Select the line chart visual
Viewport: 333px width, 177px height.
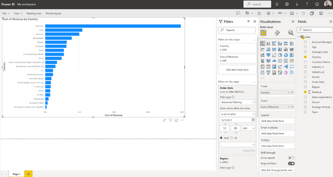262,49
